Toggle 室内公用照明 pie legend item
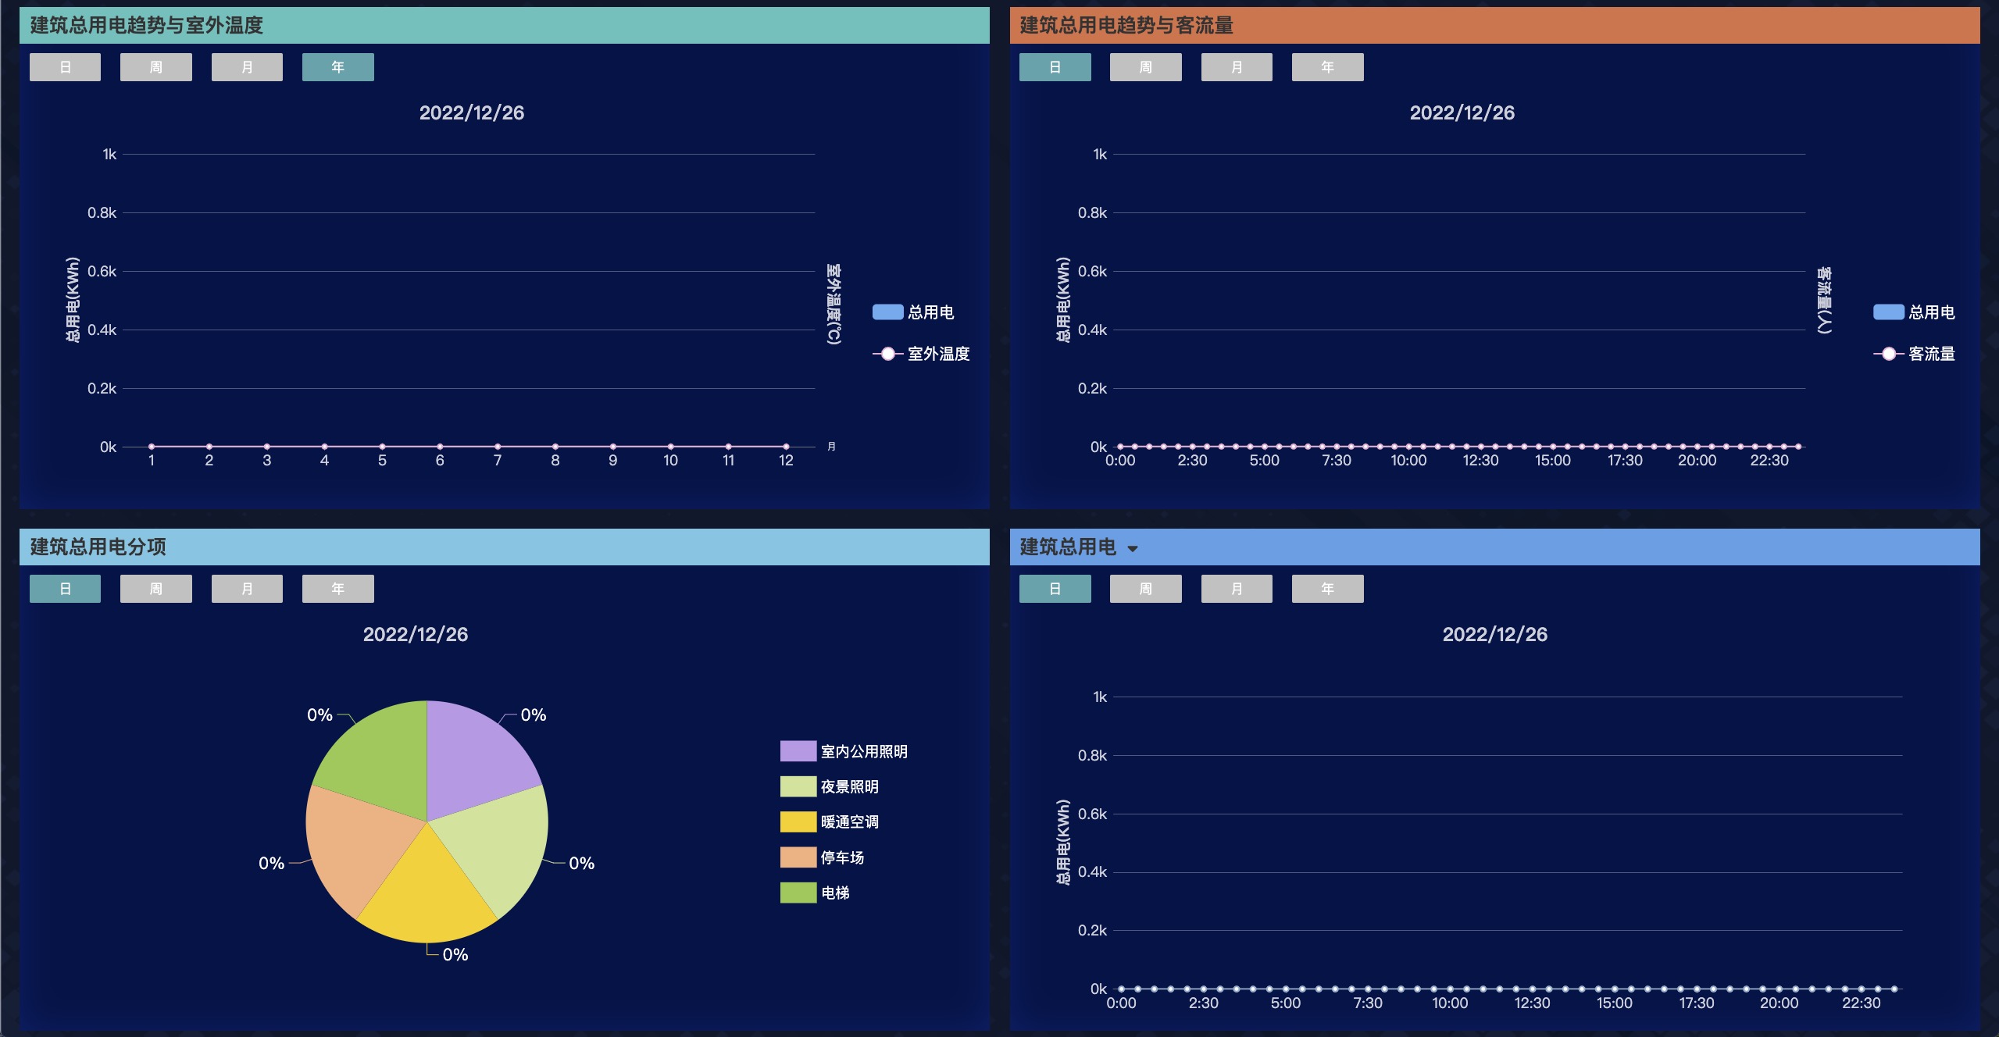The height and width of the screenshot is (1037, 1999). tap(844, 751)
